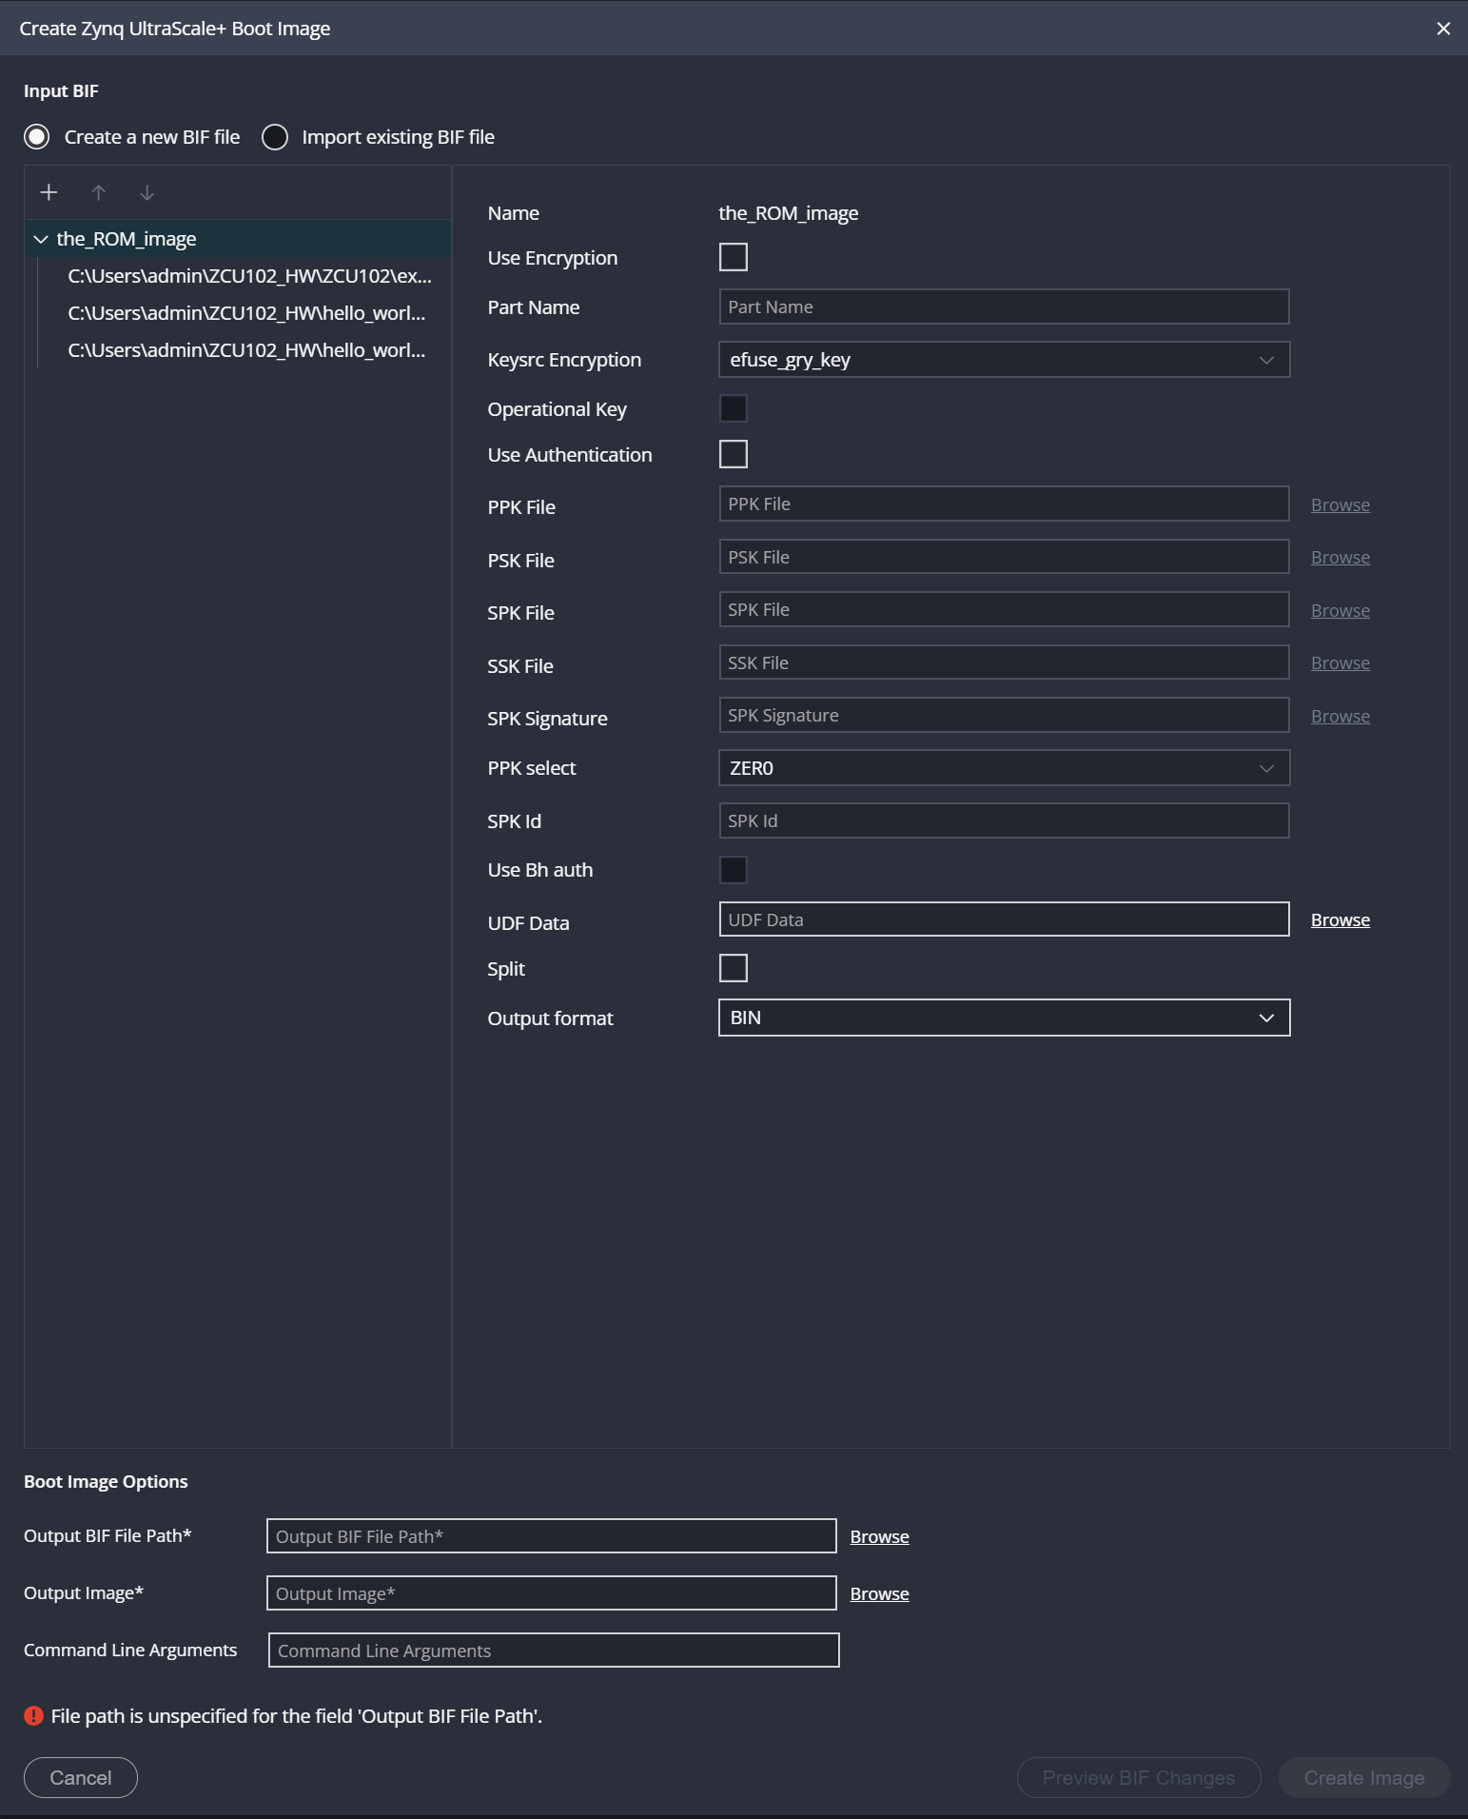Focus the SPK Signature input field
1468x1819 pixels.
point(1004,715)
